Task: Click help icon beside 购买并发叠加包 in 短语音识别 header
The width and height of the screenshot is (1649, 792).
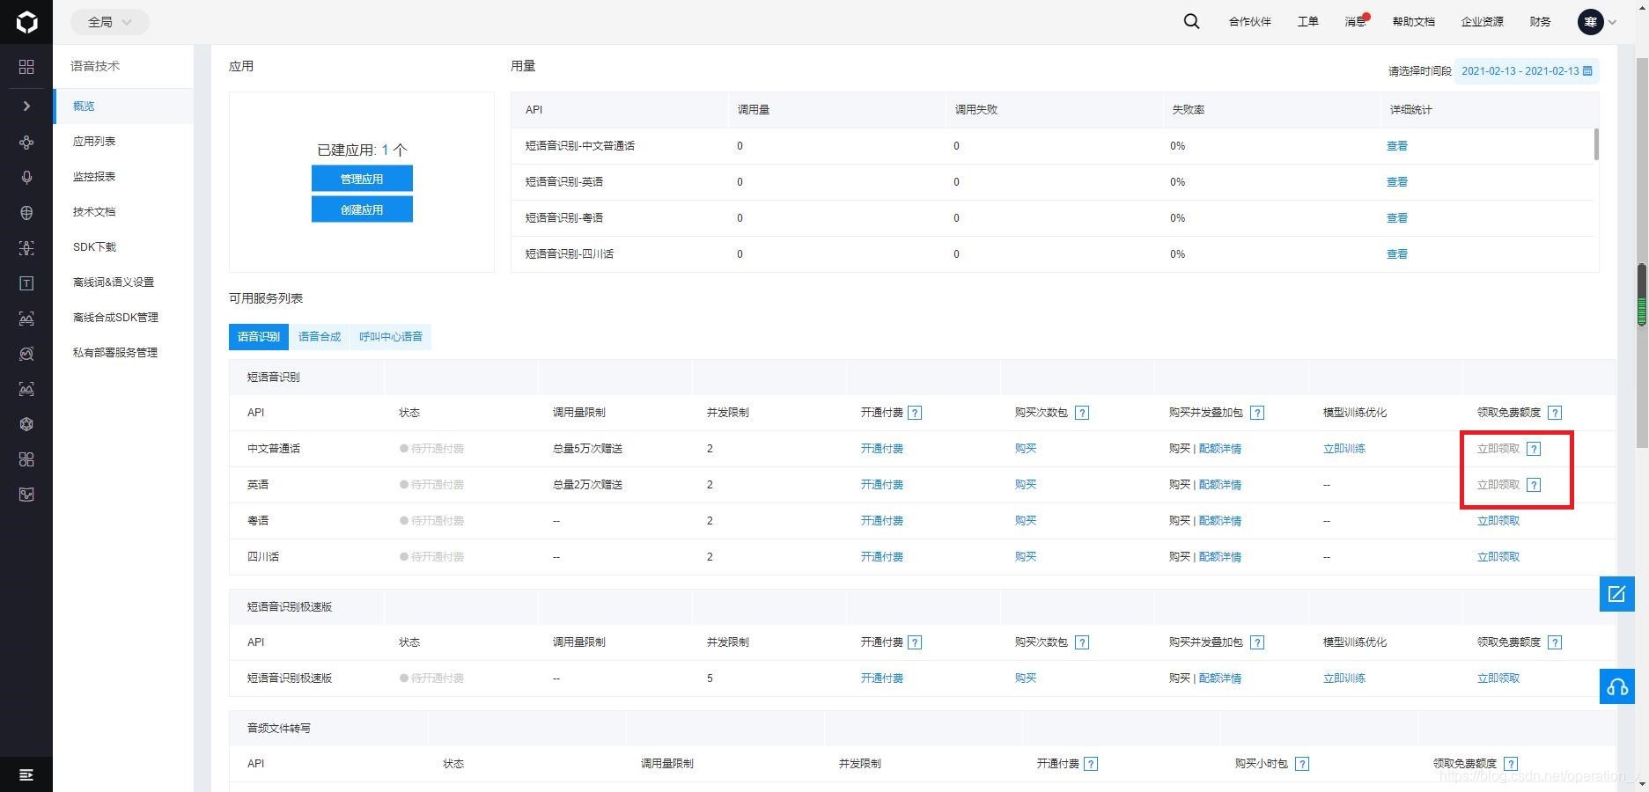Action: [1257, 413]
